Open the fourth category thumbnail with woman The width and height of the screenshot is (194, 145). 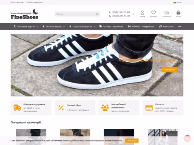(163, 137)
